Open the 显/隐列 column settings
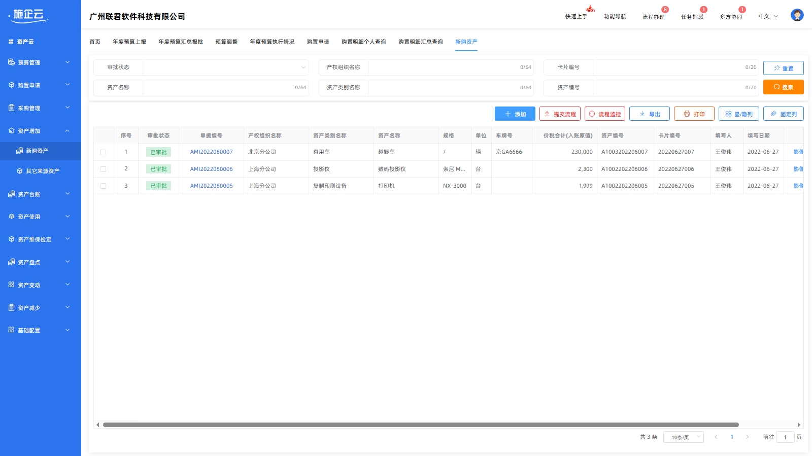Viewport: 812px width, 456px height. click(738, 114)
